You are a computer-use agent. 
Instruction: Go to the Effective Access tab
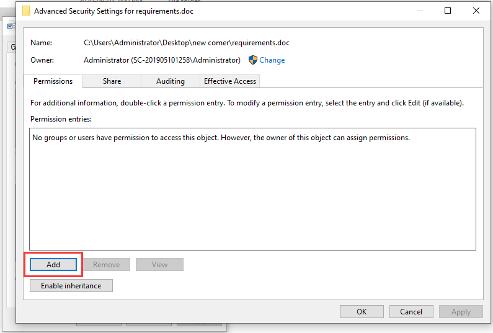click(x=230, y=81)
